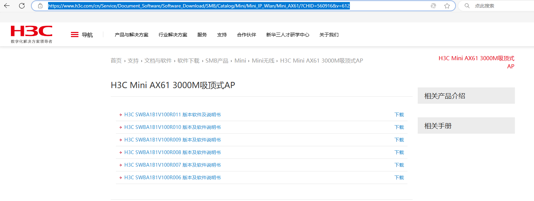The width and height of the screenshot is (534, 201).
Task: Click the 导航 label text
Action: click(87, 35)
